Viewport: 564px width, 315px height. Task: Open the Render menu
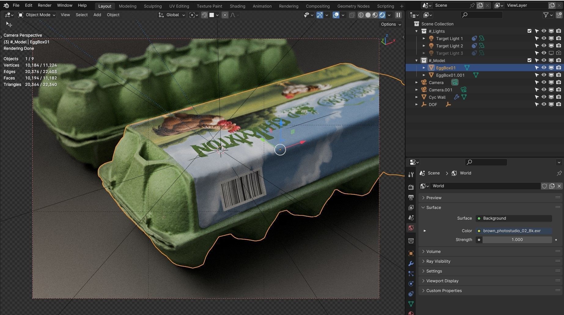45,5
